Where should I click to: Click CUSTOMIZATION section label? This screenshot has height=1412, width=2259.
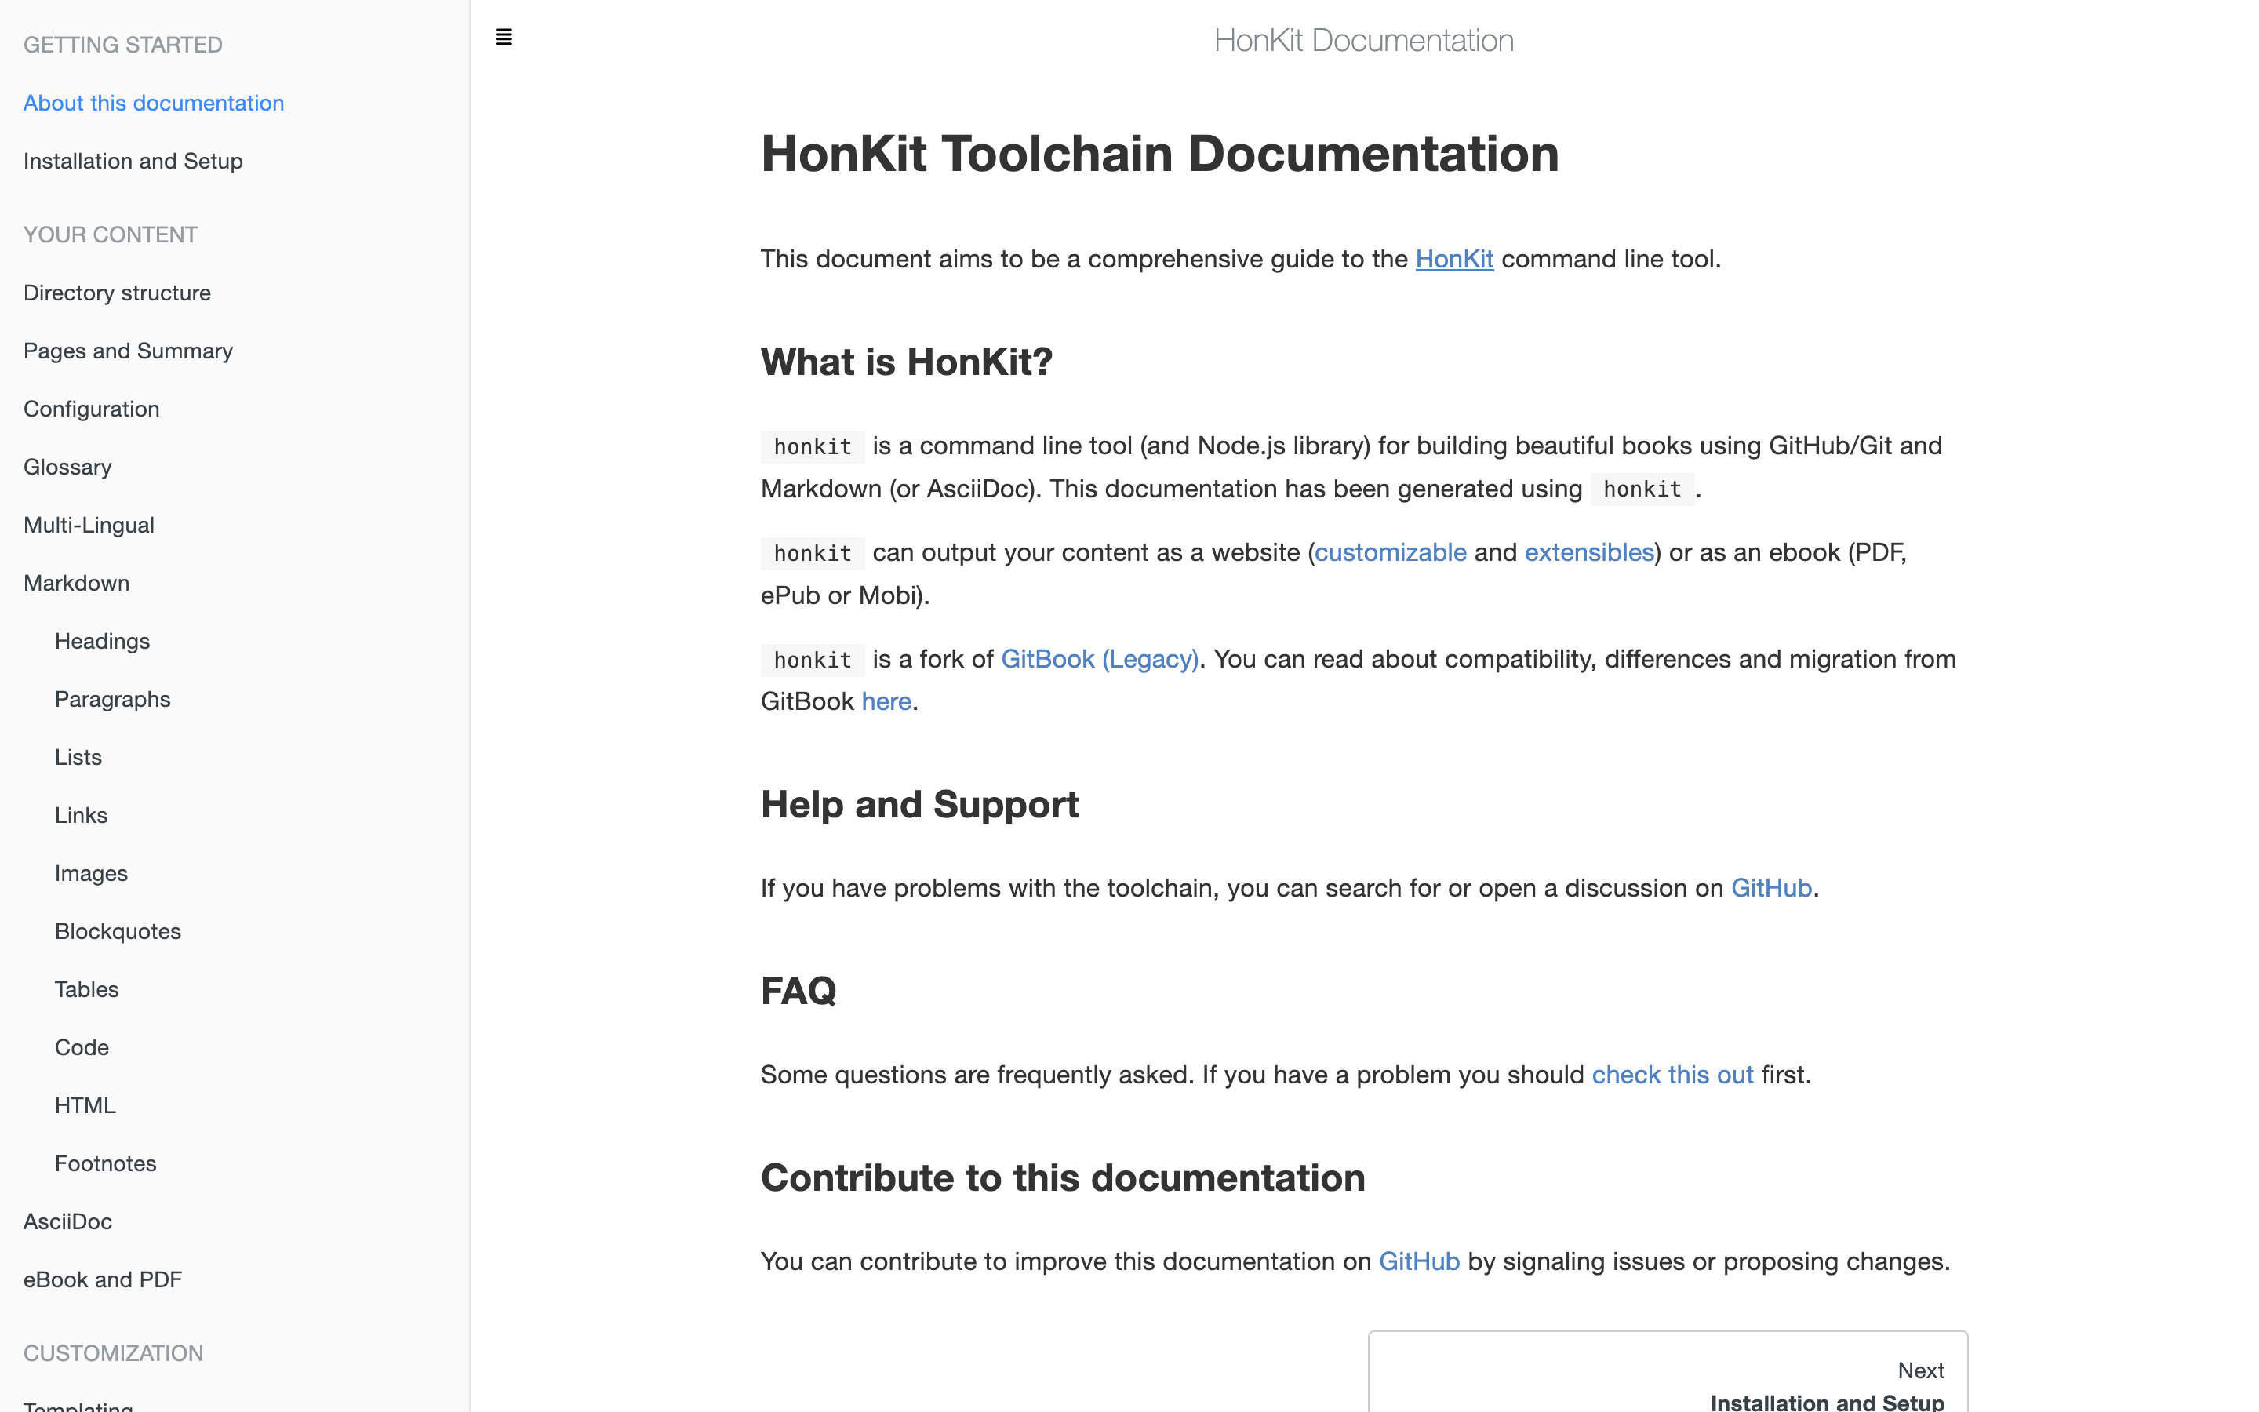(113, 1353)
